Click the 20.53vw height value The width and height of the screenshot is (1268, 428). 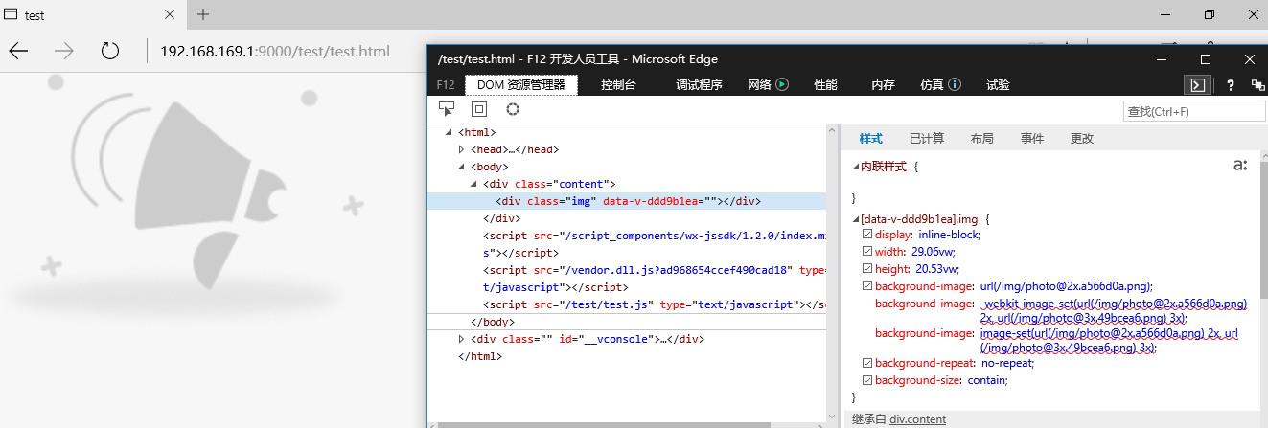tap(935, 269)
